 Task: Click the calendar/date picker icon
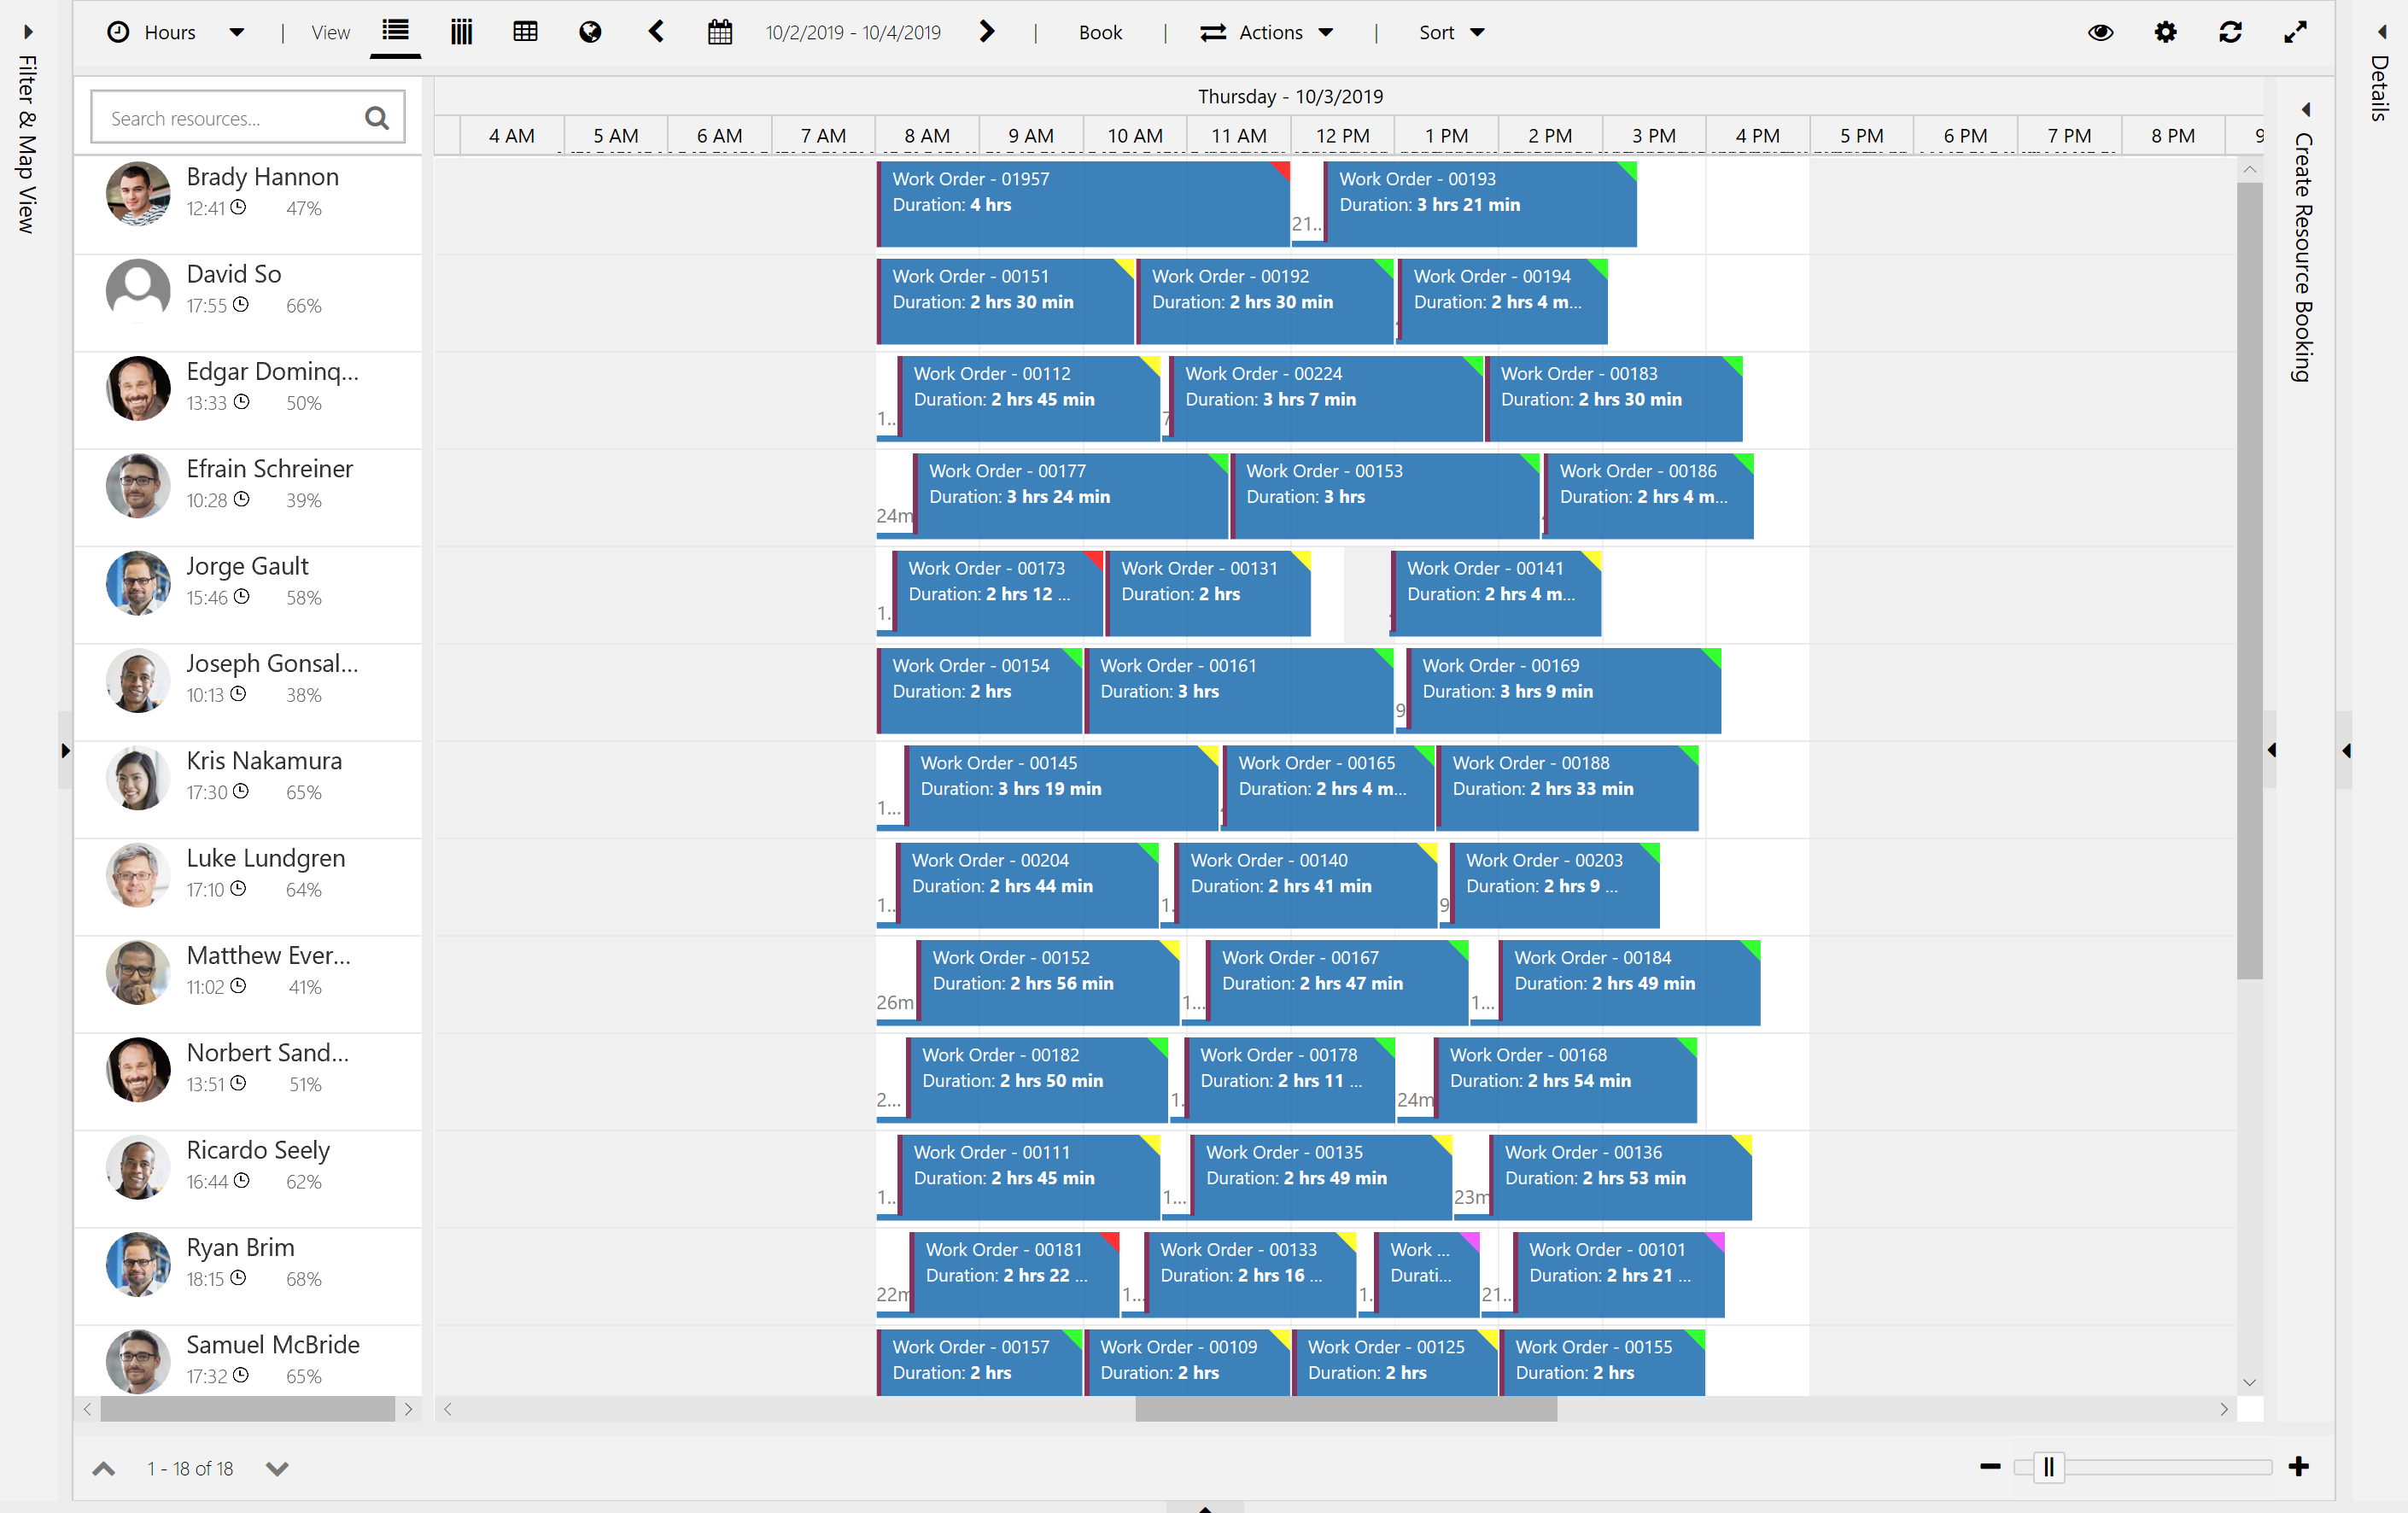coord(720,32)
